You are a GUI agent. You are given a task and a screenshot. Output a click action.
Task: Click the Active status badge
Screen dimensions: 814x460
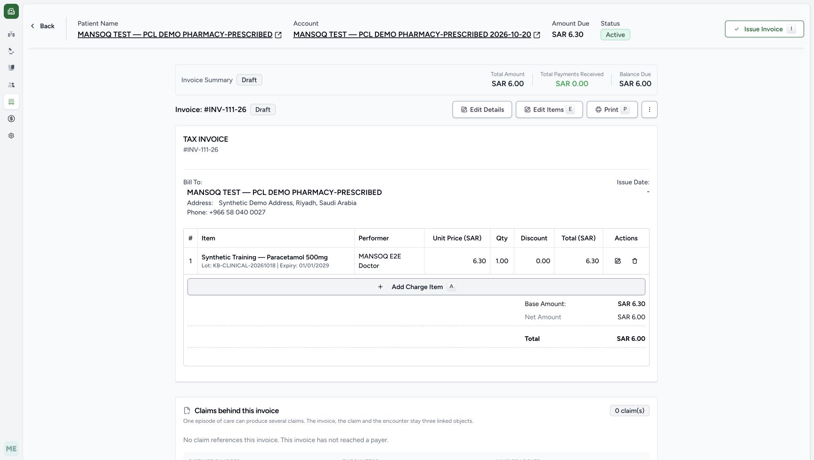(x=615, y=35)
